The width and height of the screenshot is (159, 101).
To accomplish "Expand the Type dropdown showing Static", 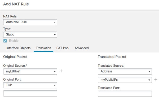I will pos(30,35).
